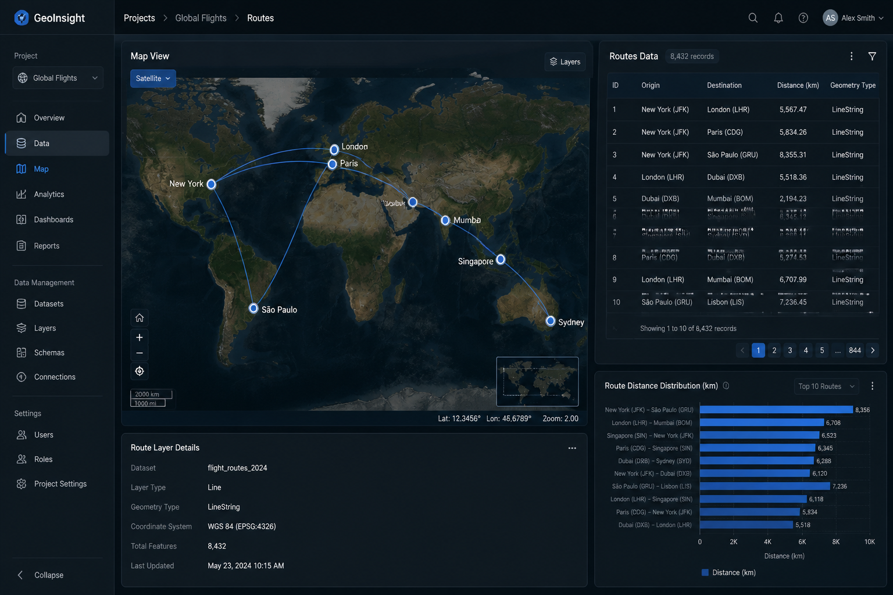The height and width of the screenshot is (595, 893).
Task: Open Alex Smith account dropdown
Action: (x=862, y=18)
